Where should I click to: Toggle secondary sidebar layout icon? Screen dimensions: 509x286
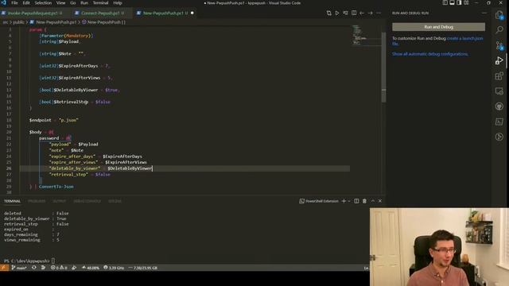pyautogui.click(x=459, y=2)
